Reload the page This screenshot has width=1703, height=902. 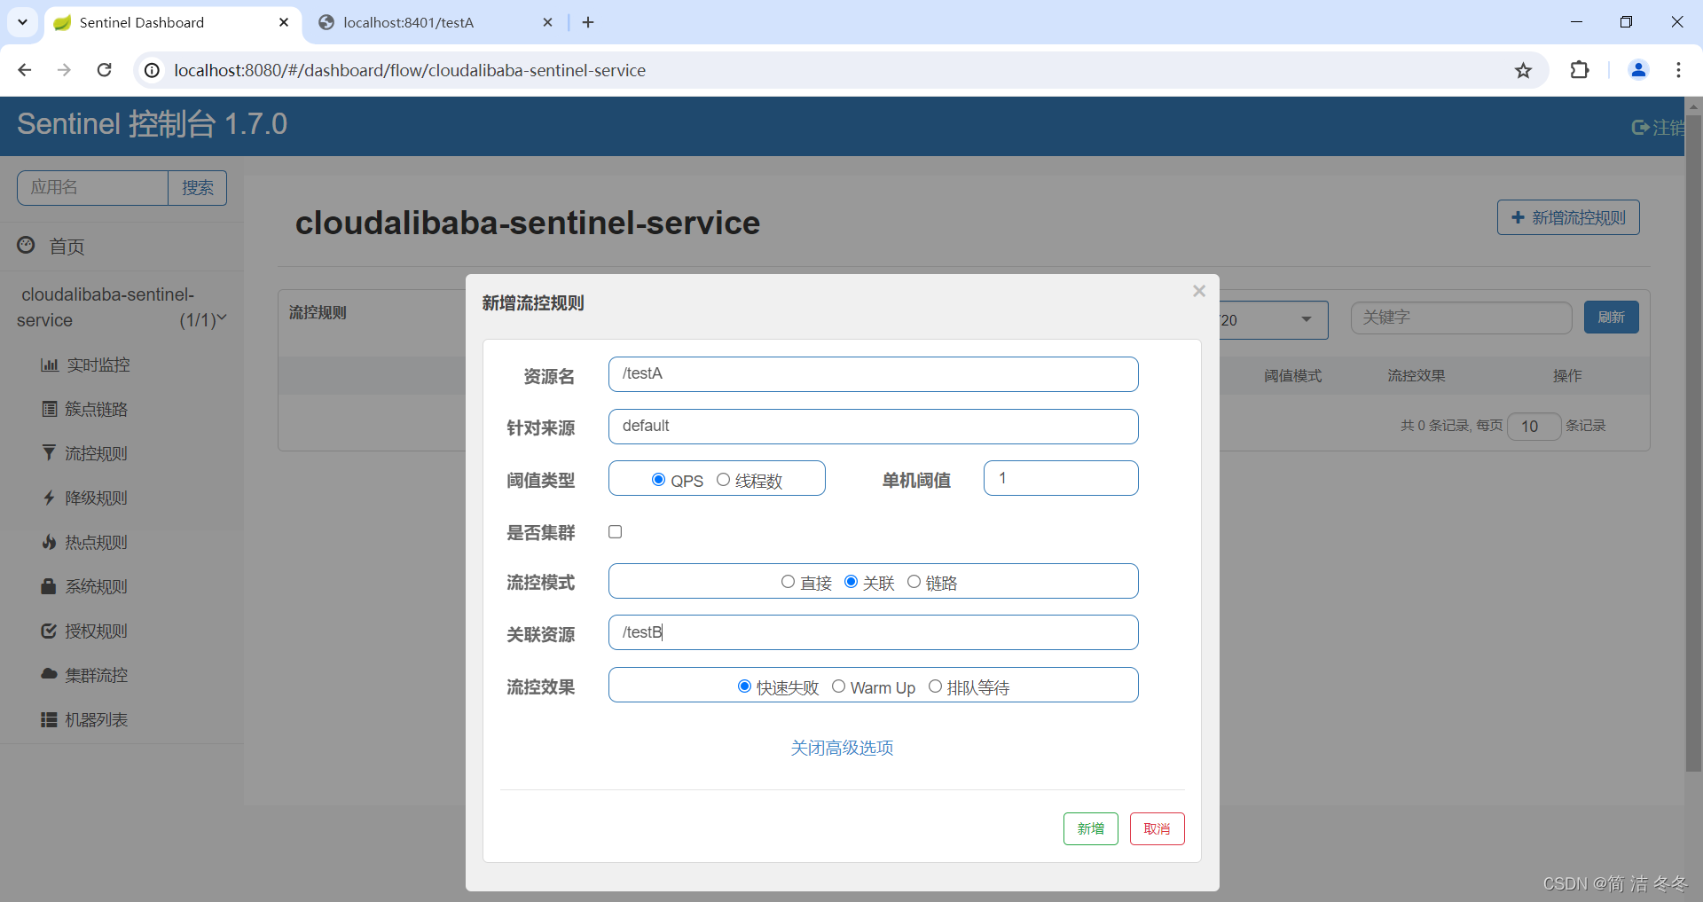(x=105, y=70)
